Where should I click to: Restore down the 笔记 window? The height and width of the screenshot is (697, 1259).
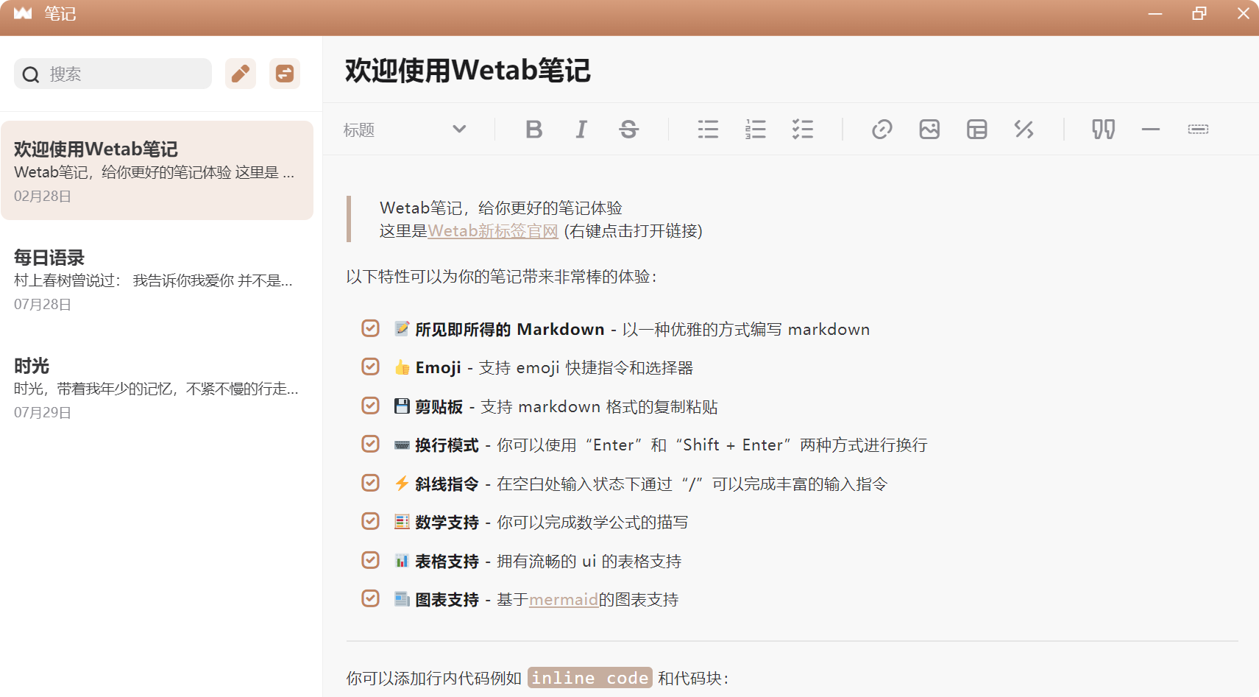(1199, 13)
